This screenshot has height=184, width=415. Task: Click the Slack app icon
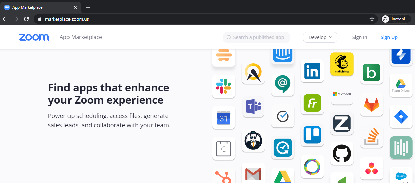[x=224, y=86]
